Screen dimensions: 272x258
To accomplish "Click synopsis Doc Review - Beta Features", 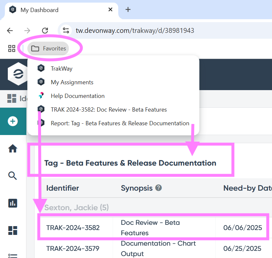I will coord(150,228).
